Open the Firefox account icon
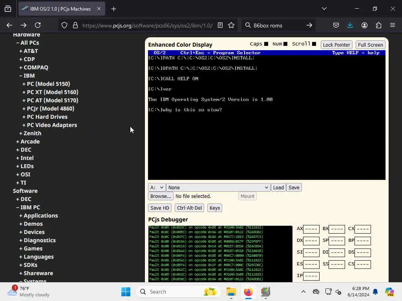Viewport: 402px width, 301px height. (364, 25)
